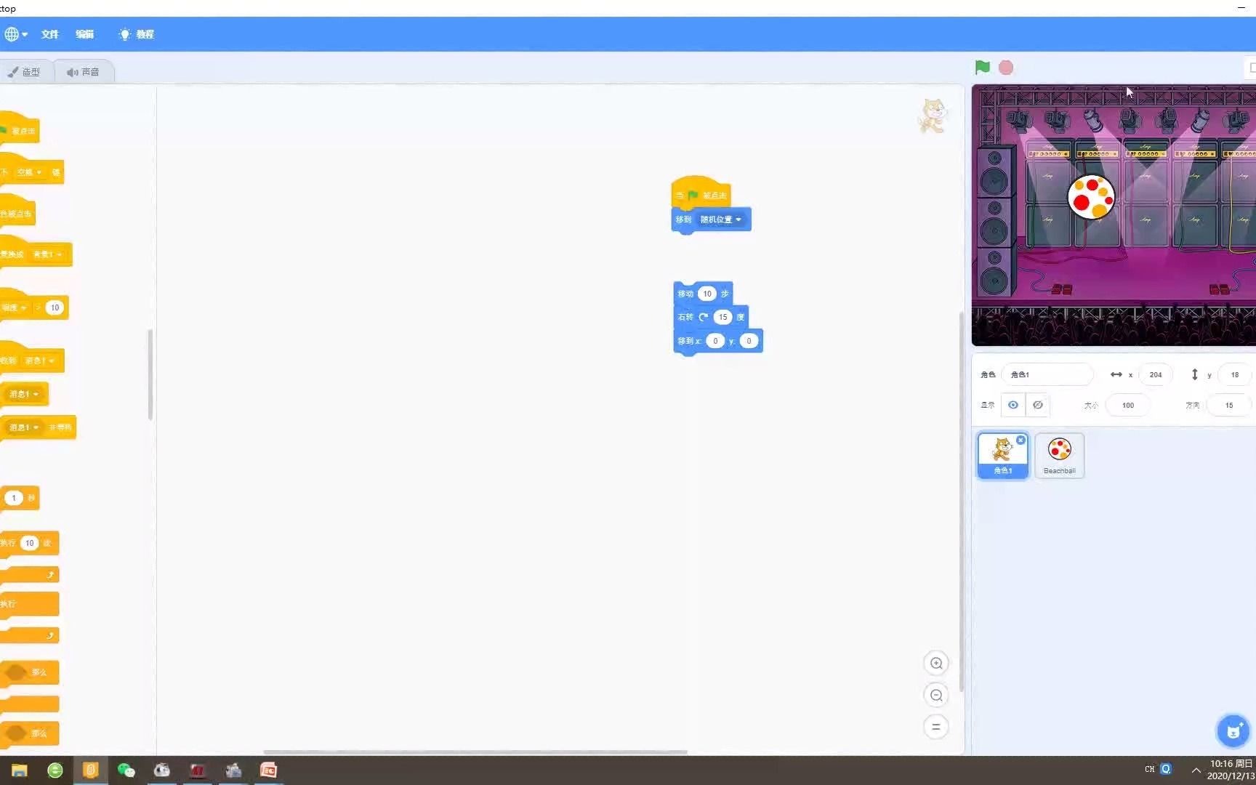Screen dimensions: 1256x785
Task: Click the Beachball sprite on stage
Action: tap(1091, 197)
